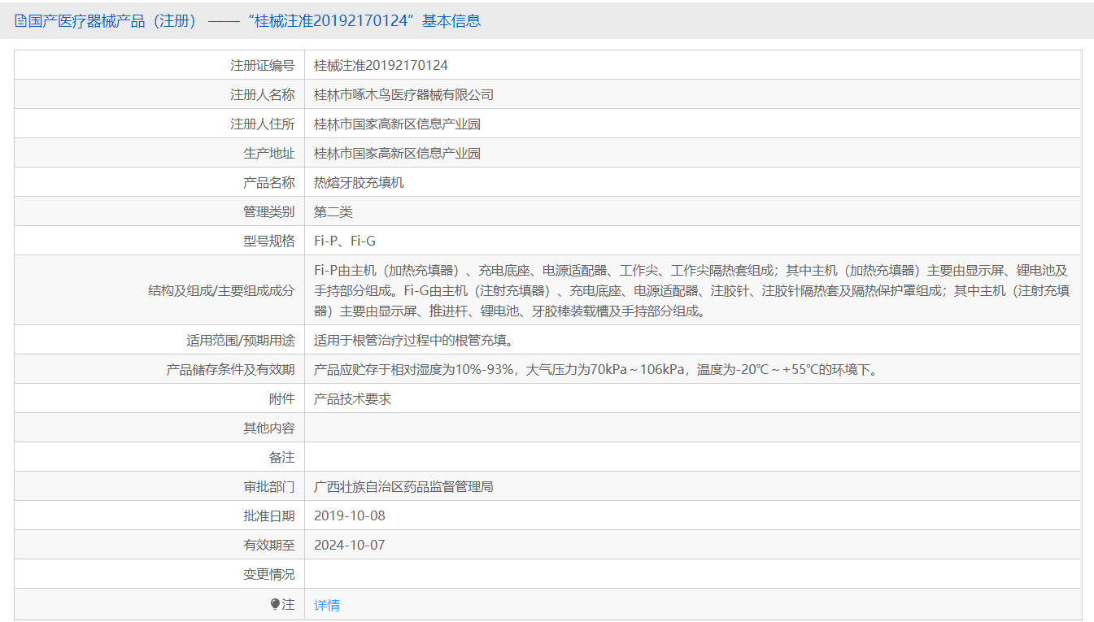Image resolution: width=1094 pixels, height=622 pixels.
Task: Select the label 结构及组成/主要组成成分
Action: (x=221, y=290)
